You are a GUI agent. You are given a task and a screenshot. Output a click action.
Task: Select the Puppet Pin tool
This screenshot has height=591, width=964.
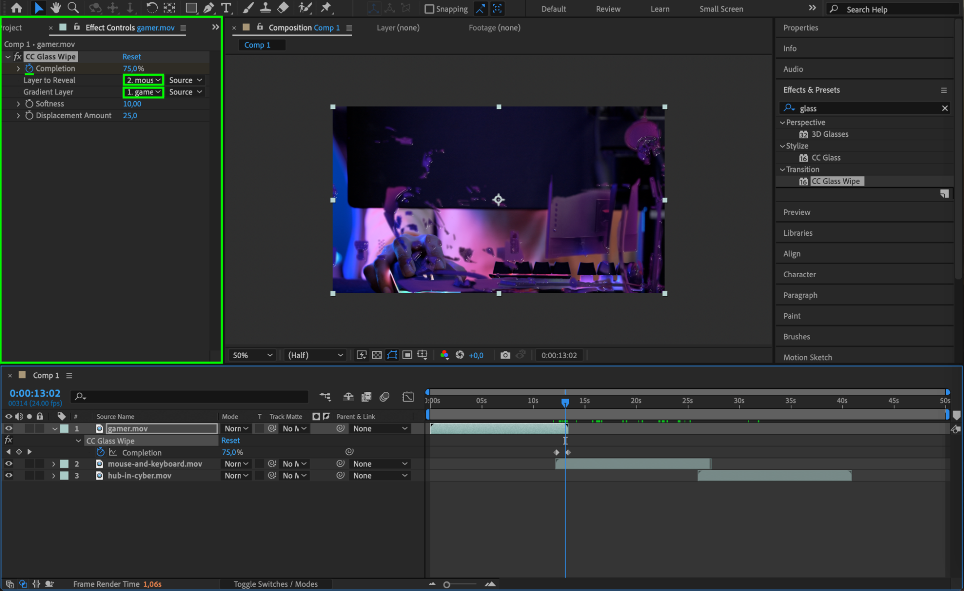pos(326,8)
